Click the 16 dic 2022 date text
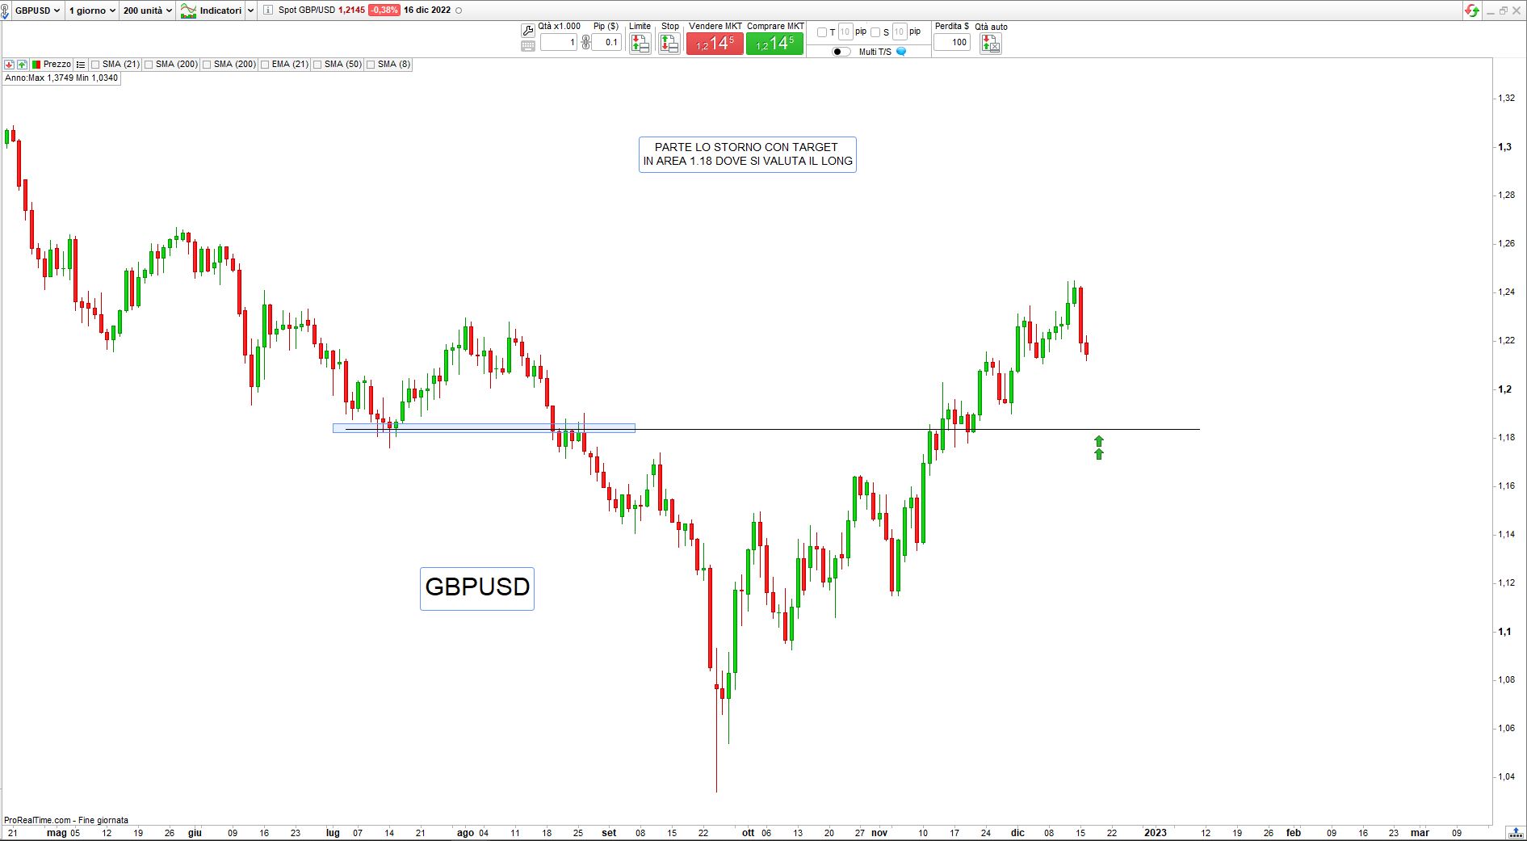 tap(427, 11)
